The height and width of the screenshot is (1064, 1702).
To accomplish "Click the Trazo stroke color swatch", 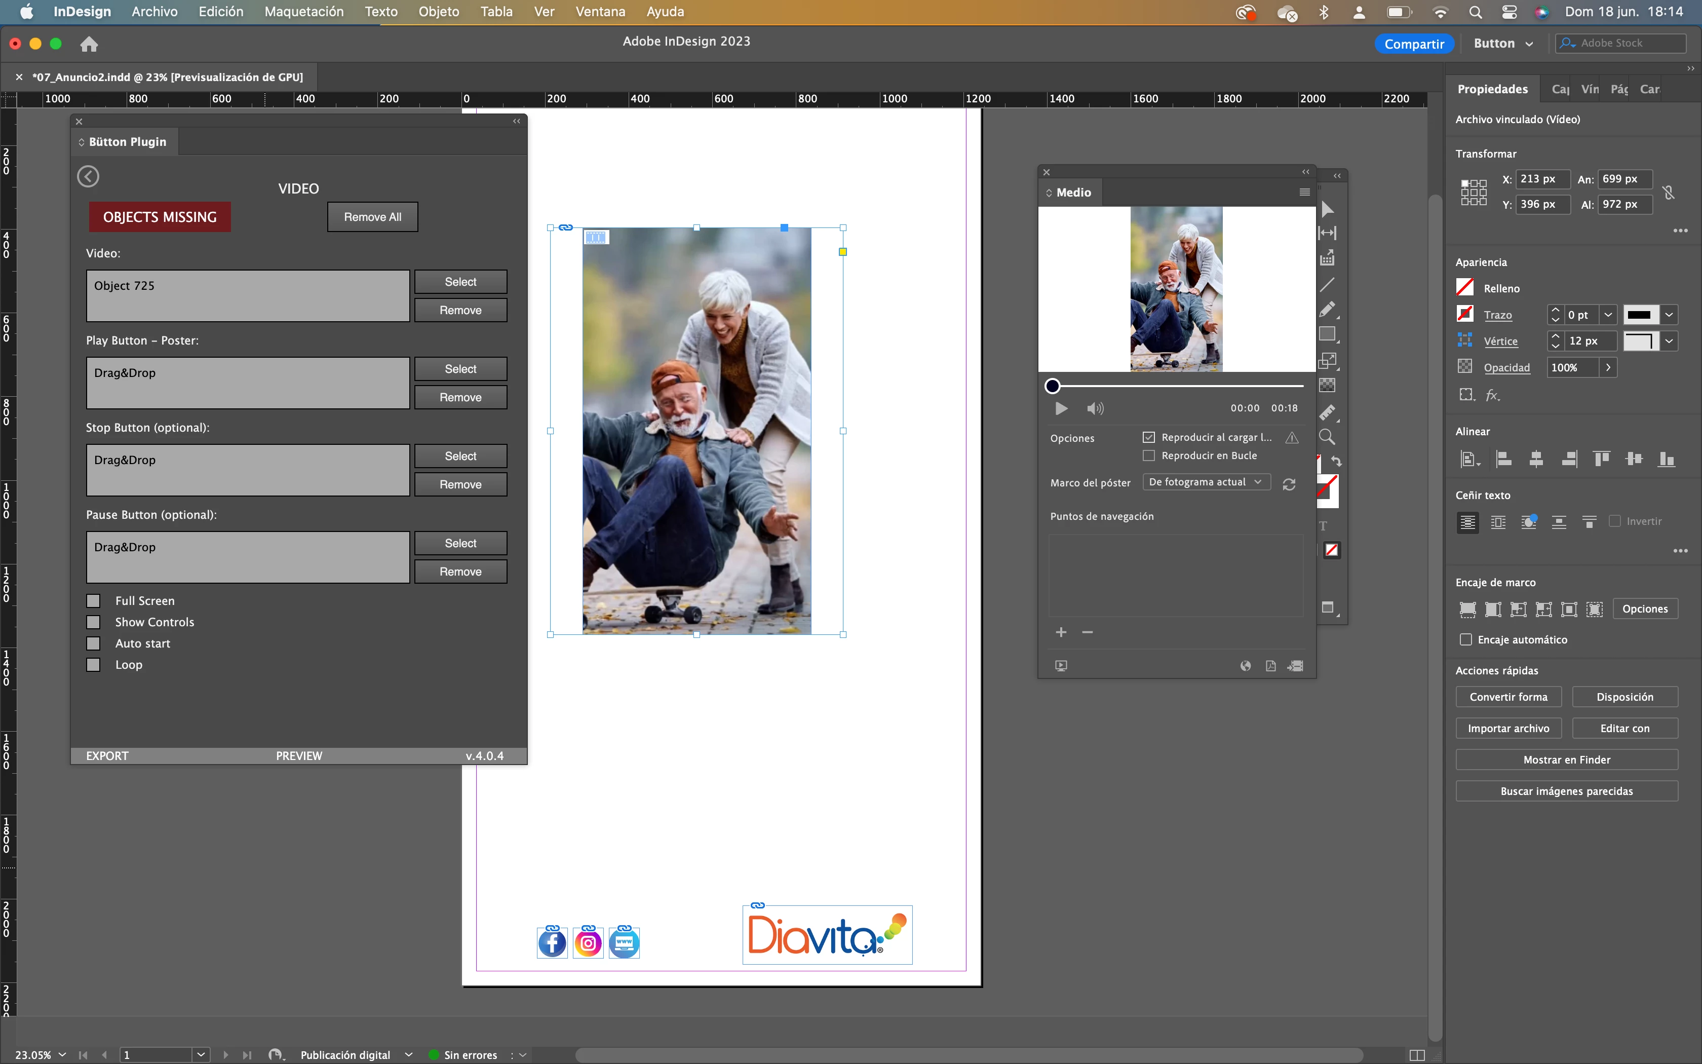I will pyautogui.click(x=1465, y=314).
